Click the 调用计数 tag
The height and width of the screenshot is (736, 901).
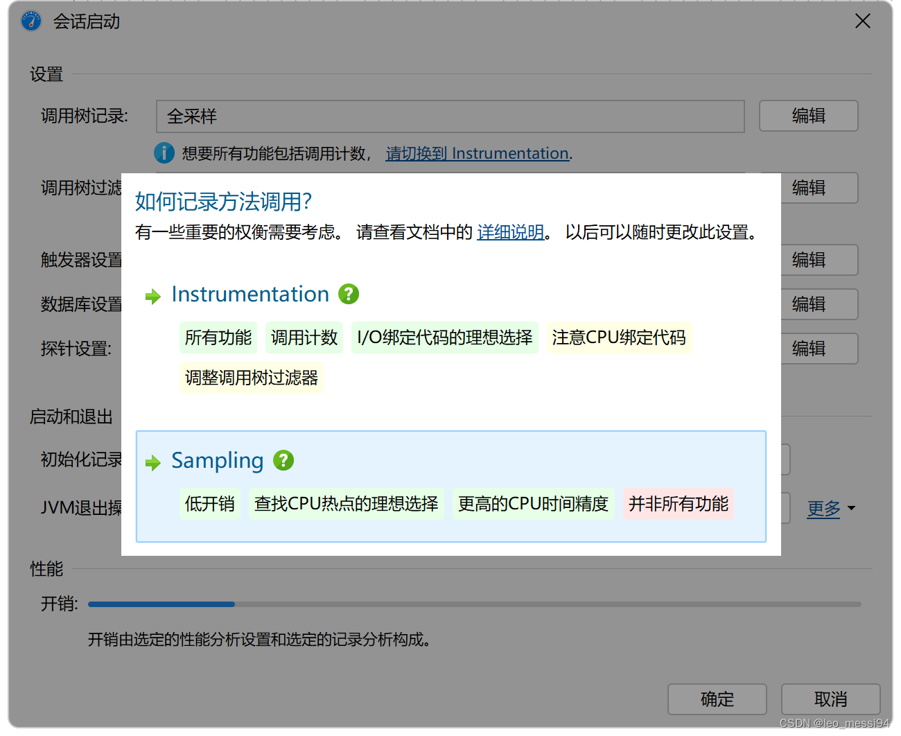[x=304, y=338]
